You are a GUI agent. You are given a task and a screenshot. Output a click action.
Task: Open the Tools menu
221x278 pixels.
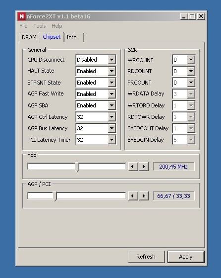[40, 26]
